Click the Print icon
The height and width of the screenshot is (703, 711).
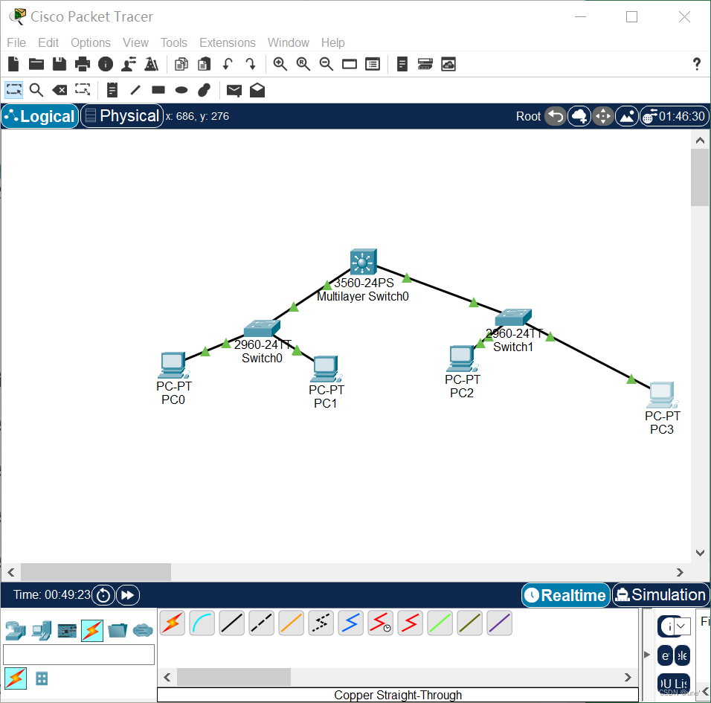pyautogui.click(x=82, y=65)
